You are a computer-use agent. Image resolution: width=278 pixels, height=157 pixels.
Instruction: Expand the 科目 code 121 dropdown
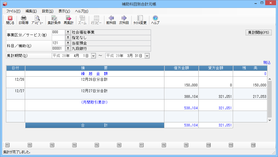[68, 43]
